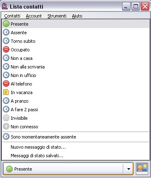Image resolution: width=151 pixels, height=178 pixels.
Task: Click the grey Invisibile status icon
Action: point(6,118)
